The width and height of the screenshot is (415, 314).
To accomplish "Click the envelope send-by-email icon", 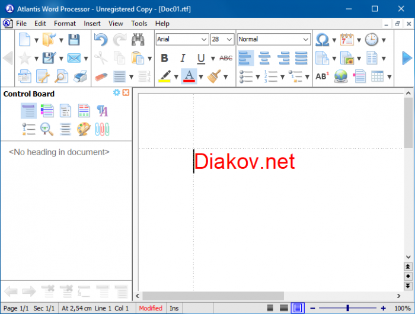I will (x=74, y=58).
